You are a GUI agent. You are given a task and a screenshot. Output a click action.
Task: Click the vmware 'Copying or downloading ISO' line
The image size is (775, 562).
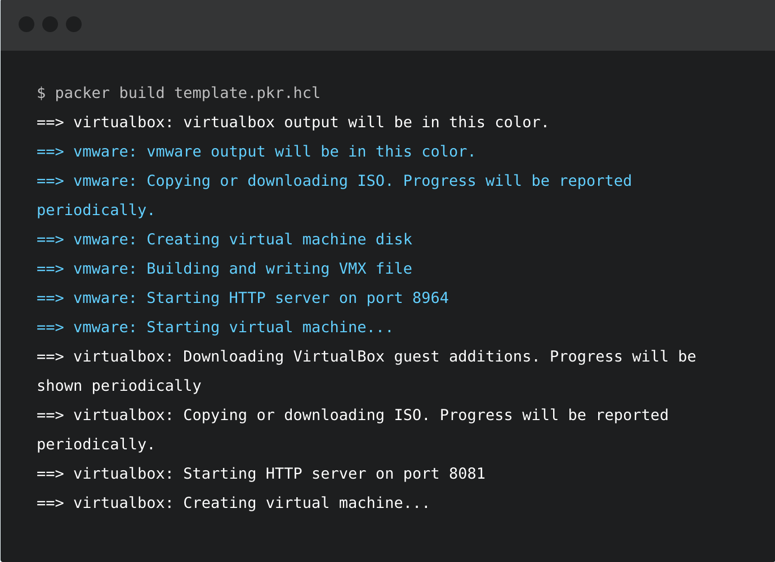(x=334, y=181)
